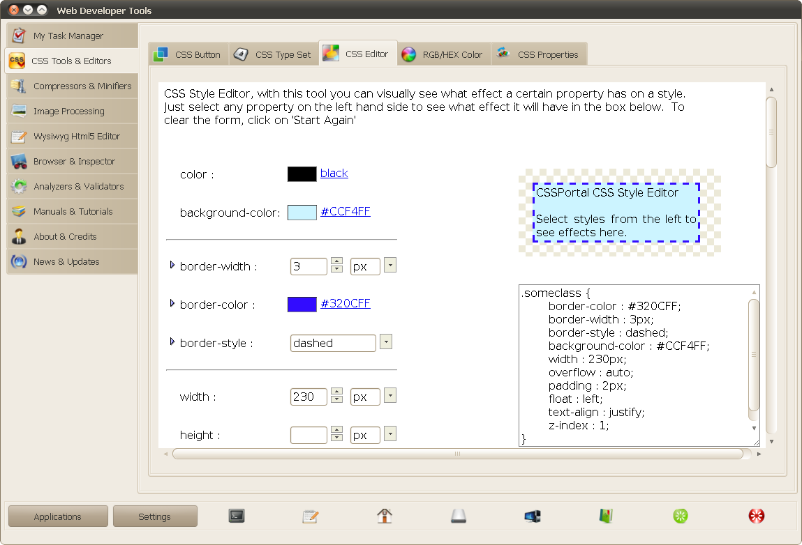The width and height of the screenshot is (802, 545).
Task: Click the About & Credits person icon
Action: click(x=19, y=236)
